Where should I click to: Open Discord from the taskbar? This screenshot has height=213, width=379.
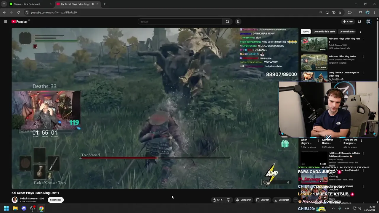tap(24, 208)
